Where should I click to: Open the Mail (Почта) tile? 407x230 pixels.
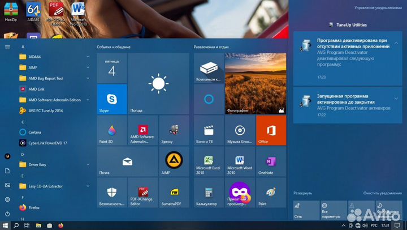point(127,161)
